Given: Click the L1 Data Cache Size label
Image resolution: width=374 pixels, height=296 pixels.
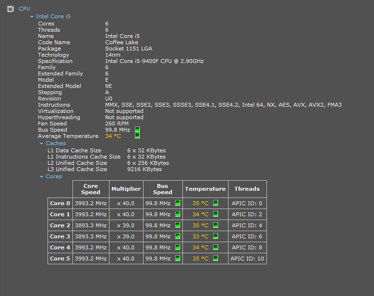Looking at the screenshot, I should pos(74,150).
